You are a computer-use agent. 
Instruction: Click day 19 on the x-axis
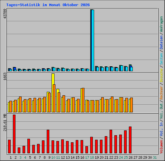(x=97, y=157)
